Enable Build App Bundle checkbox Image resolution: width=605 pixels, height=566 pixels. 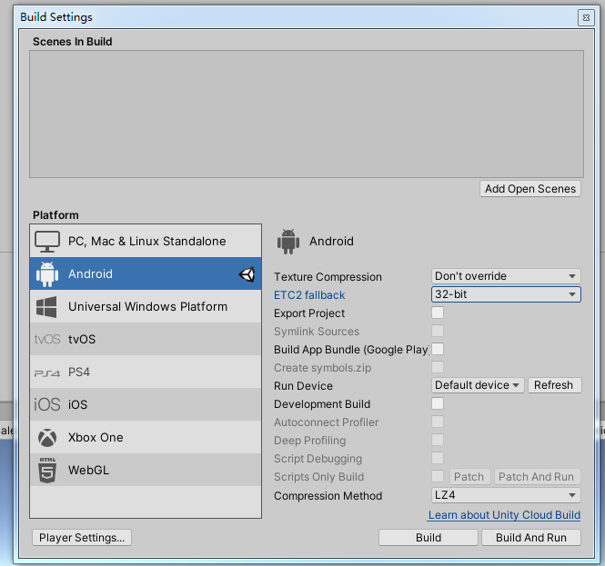pos(438,349)
